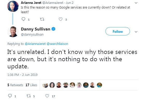The image size is (144, 103).
Task: Retweet Arianna Jeret's tweet
Action: point(42,19)
